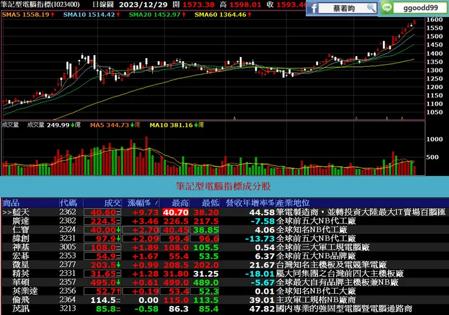Sort by the 代碼 column header
Image resolution: width=449 pixels, height=315 pixels.
tap(68, 203)
